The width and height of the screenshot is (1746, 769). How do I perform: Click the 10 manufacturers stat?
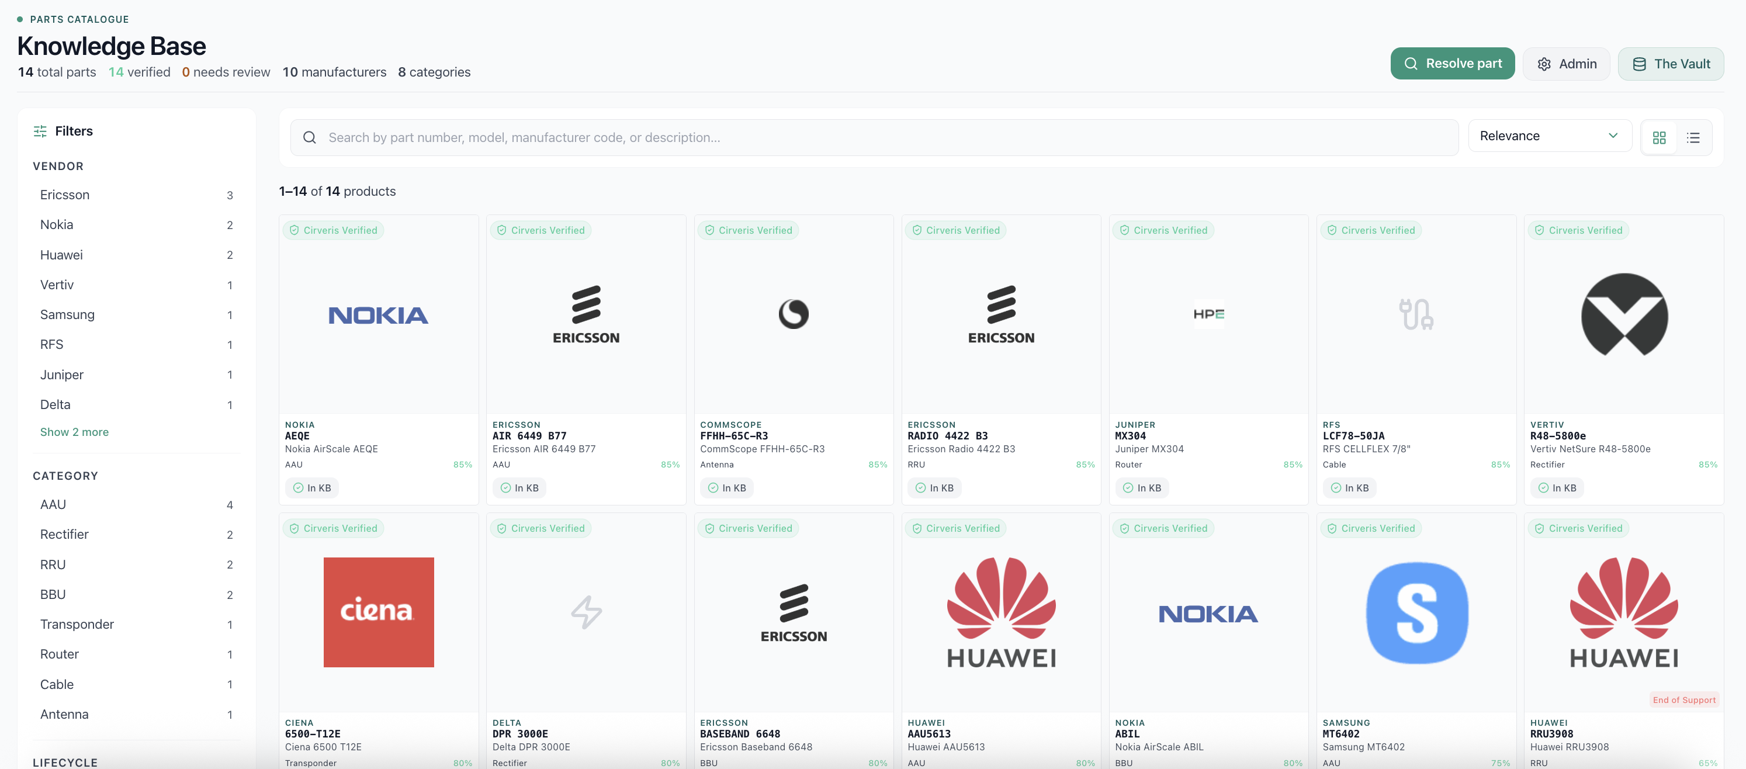coord(334,72)
